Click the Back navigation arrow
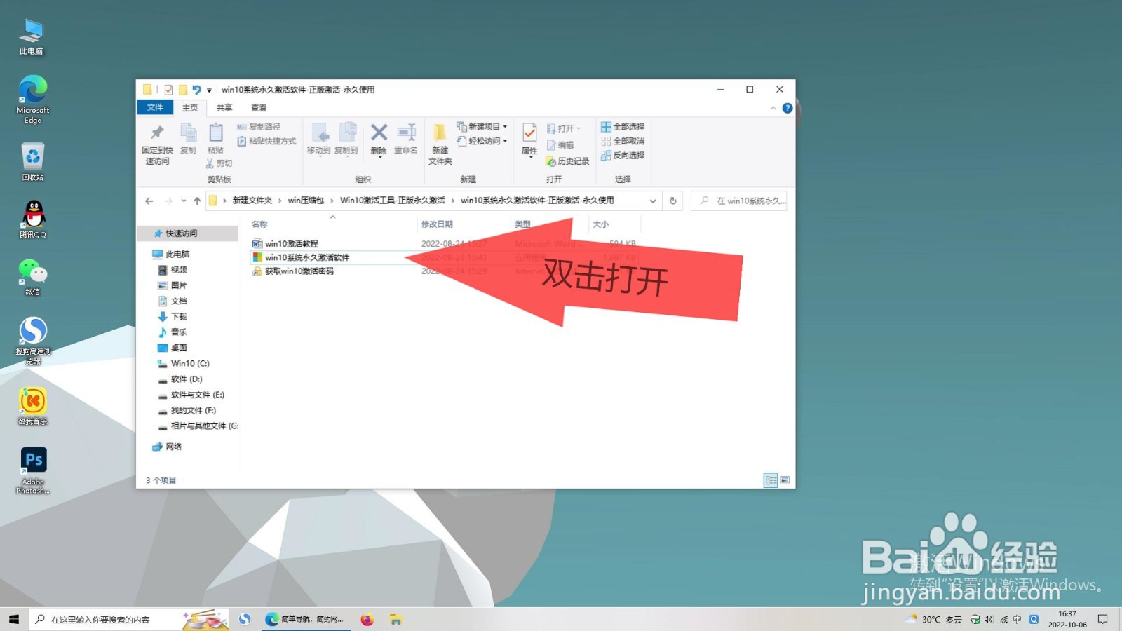The image size is (1122, 631). point(149,201)
